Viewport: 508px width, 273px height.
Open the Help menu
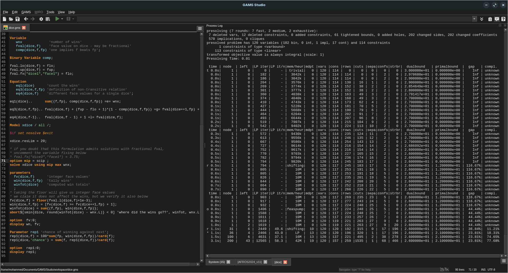(x=72, y=12)
